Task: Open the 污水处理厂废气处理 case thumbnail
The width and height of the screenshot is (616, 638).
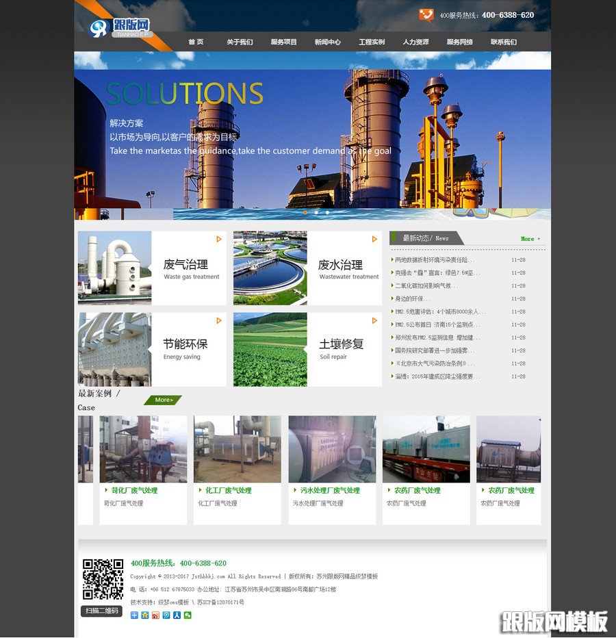Action: tap(332, 449)
